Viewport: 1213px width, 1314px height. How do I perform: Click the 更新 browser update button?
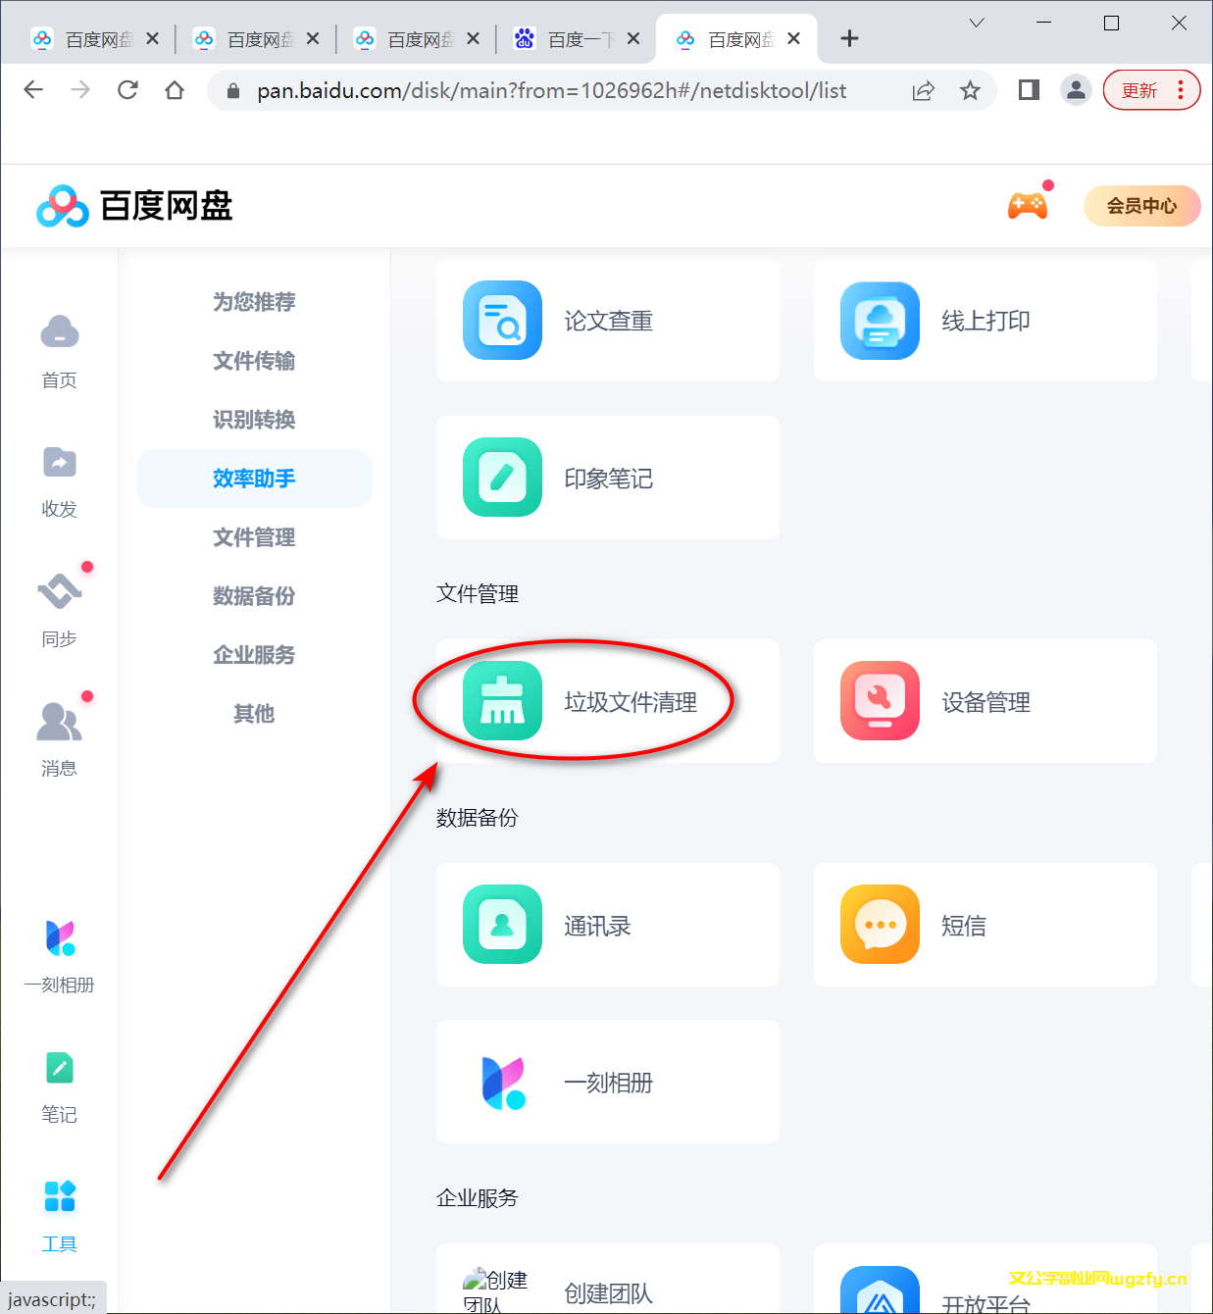pyautogui.click(x=1139, y=90)
